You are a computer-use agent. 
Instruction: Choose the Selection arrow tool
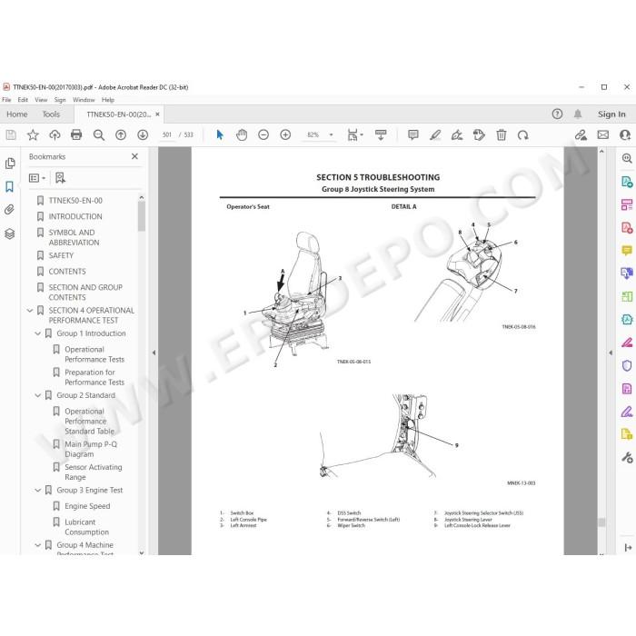coord(220,134)
